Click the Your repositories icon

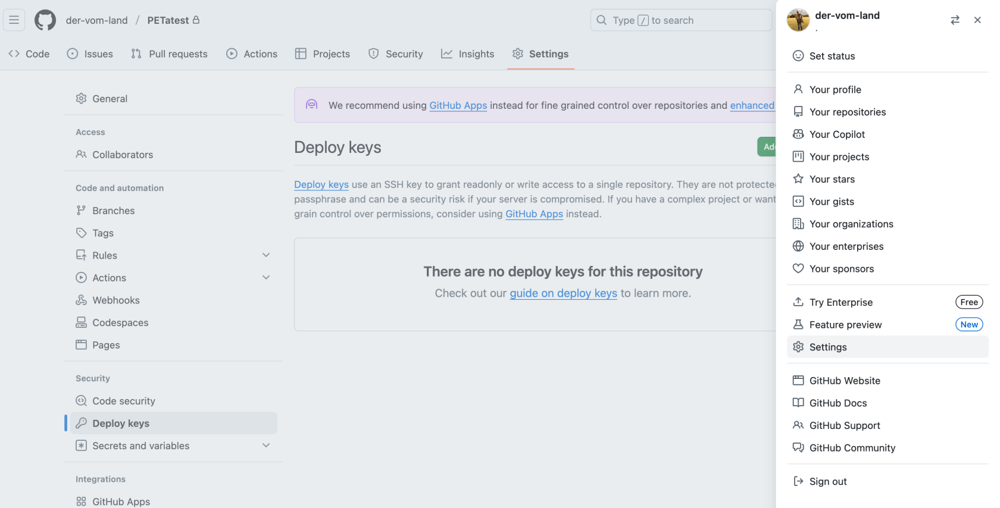798,112
